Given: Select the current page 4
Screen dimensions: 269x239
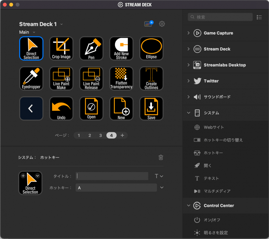Looking at the screenshot, I should (x=111, y=135).
